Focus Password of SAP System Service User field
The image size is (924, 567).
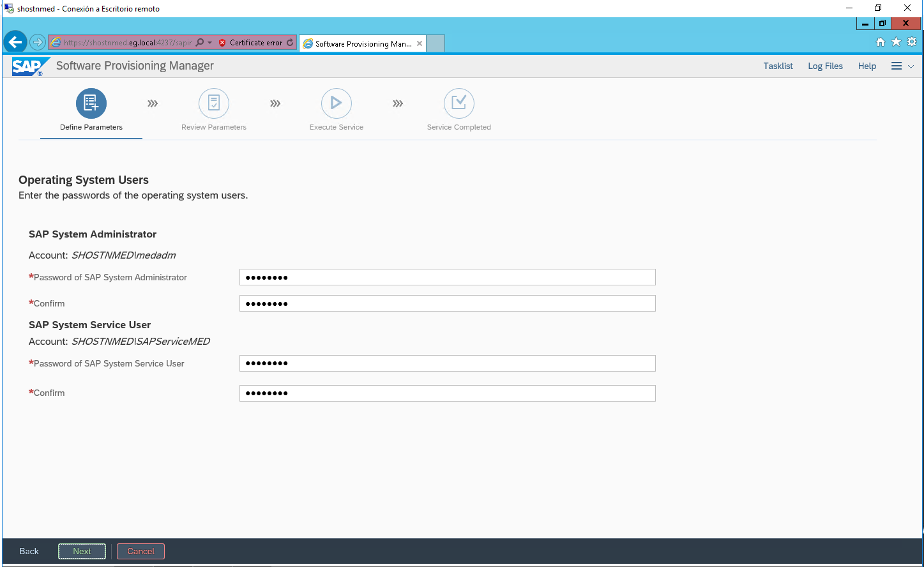tap(447, 363)
